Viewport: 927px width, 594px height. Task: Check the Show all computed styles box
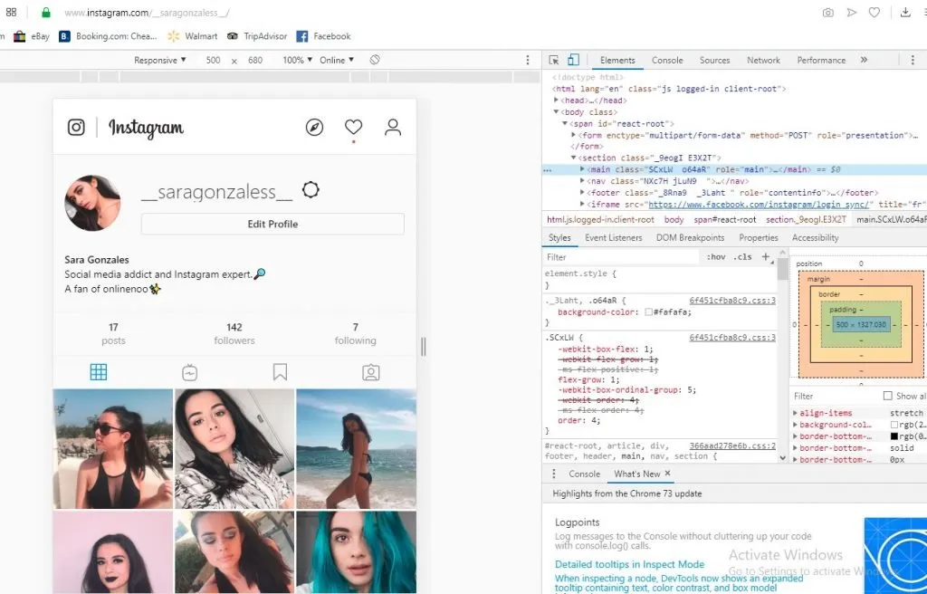click(x=887, y=396)
